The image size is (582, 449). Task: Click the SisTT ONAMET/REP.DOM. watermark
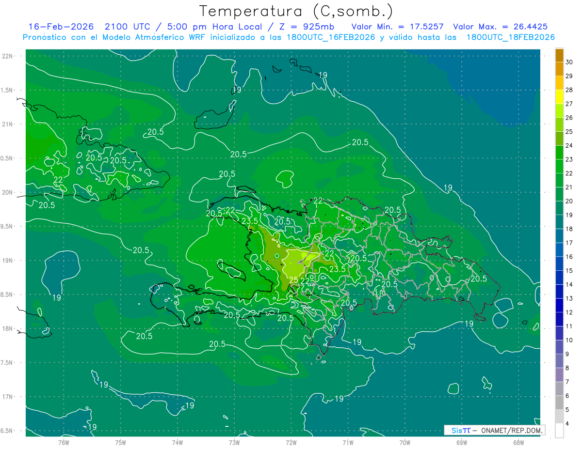click(494, 430)
